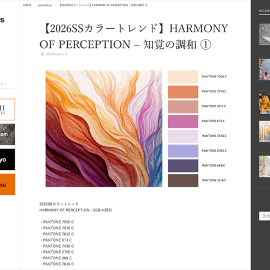Click the PANTONE 7576 C swatch label
This screenshot has width=270, height=270.
(x=214, y=91)
